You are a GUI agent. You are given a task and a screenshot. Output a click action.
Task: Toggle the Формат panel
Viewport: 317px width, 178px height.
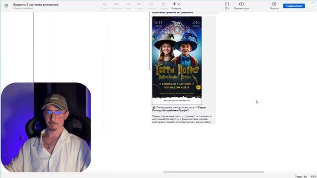tap(274, 6)
